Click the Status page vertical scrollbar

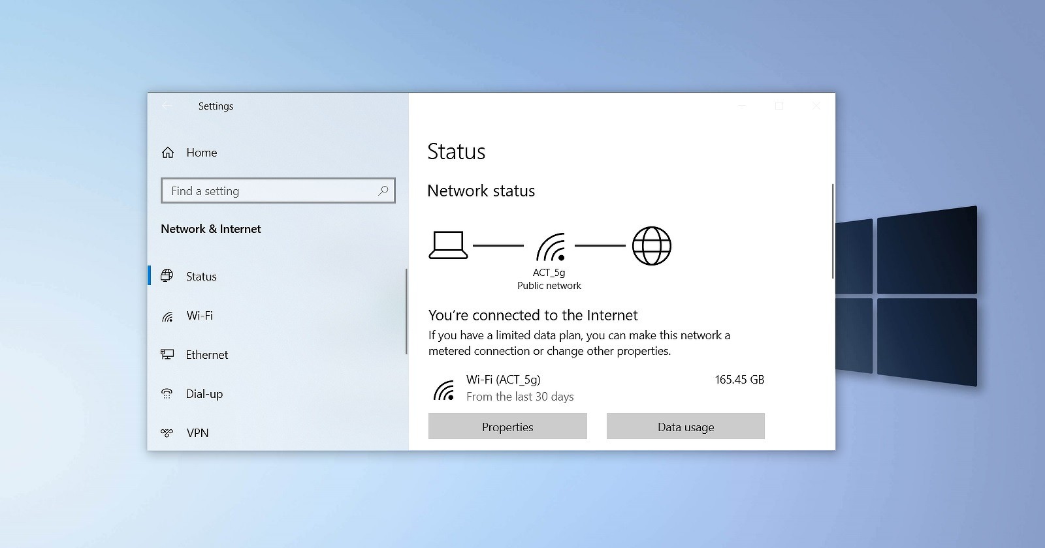[833, 232]
